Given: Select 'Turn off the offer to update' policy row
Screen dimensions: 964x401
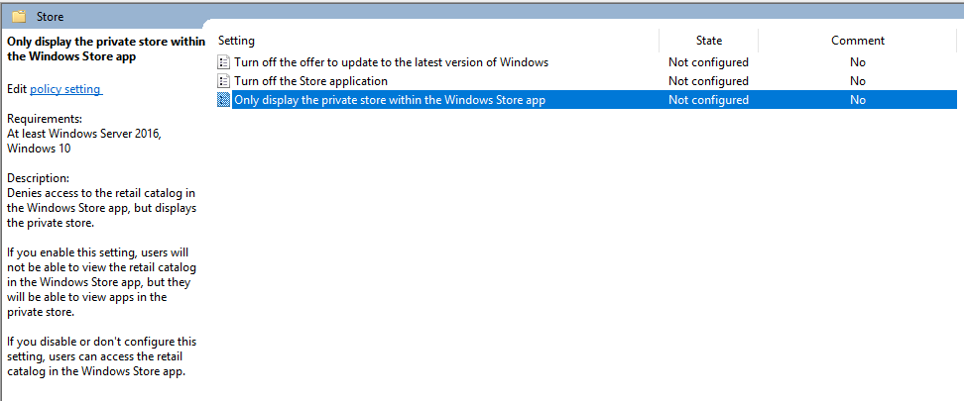Looking at the screenshot, I should point(391,62).
